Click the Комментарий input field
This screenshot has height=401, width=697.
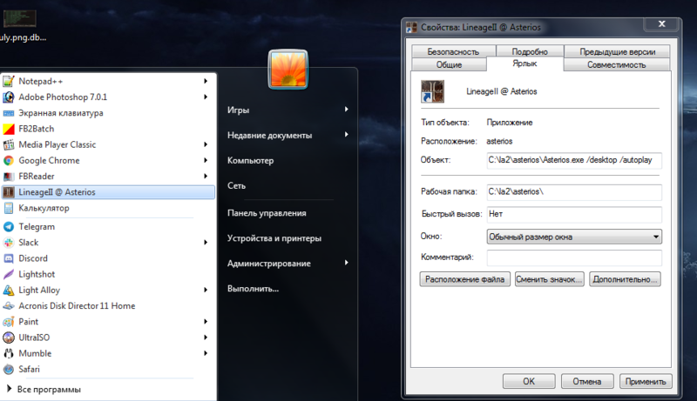(x=574, y=257)
